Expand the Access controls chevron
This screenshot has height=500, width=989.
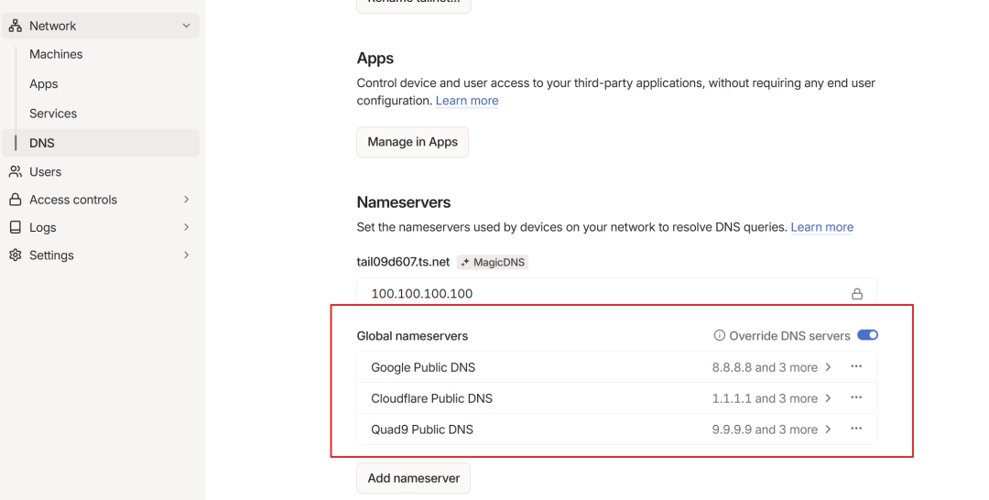(x=186, y=200)
